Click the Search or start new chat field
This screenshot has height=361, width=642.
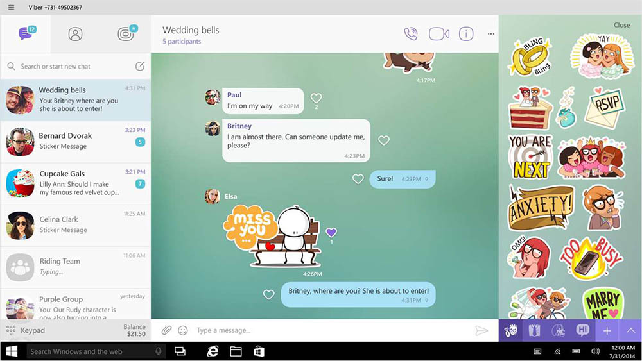point(55,66)
